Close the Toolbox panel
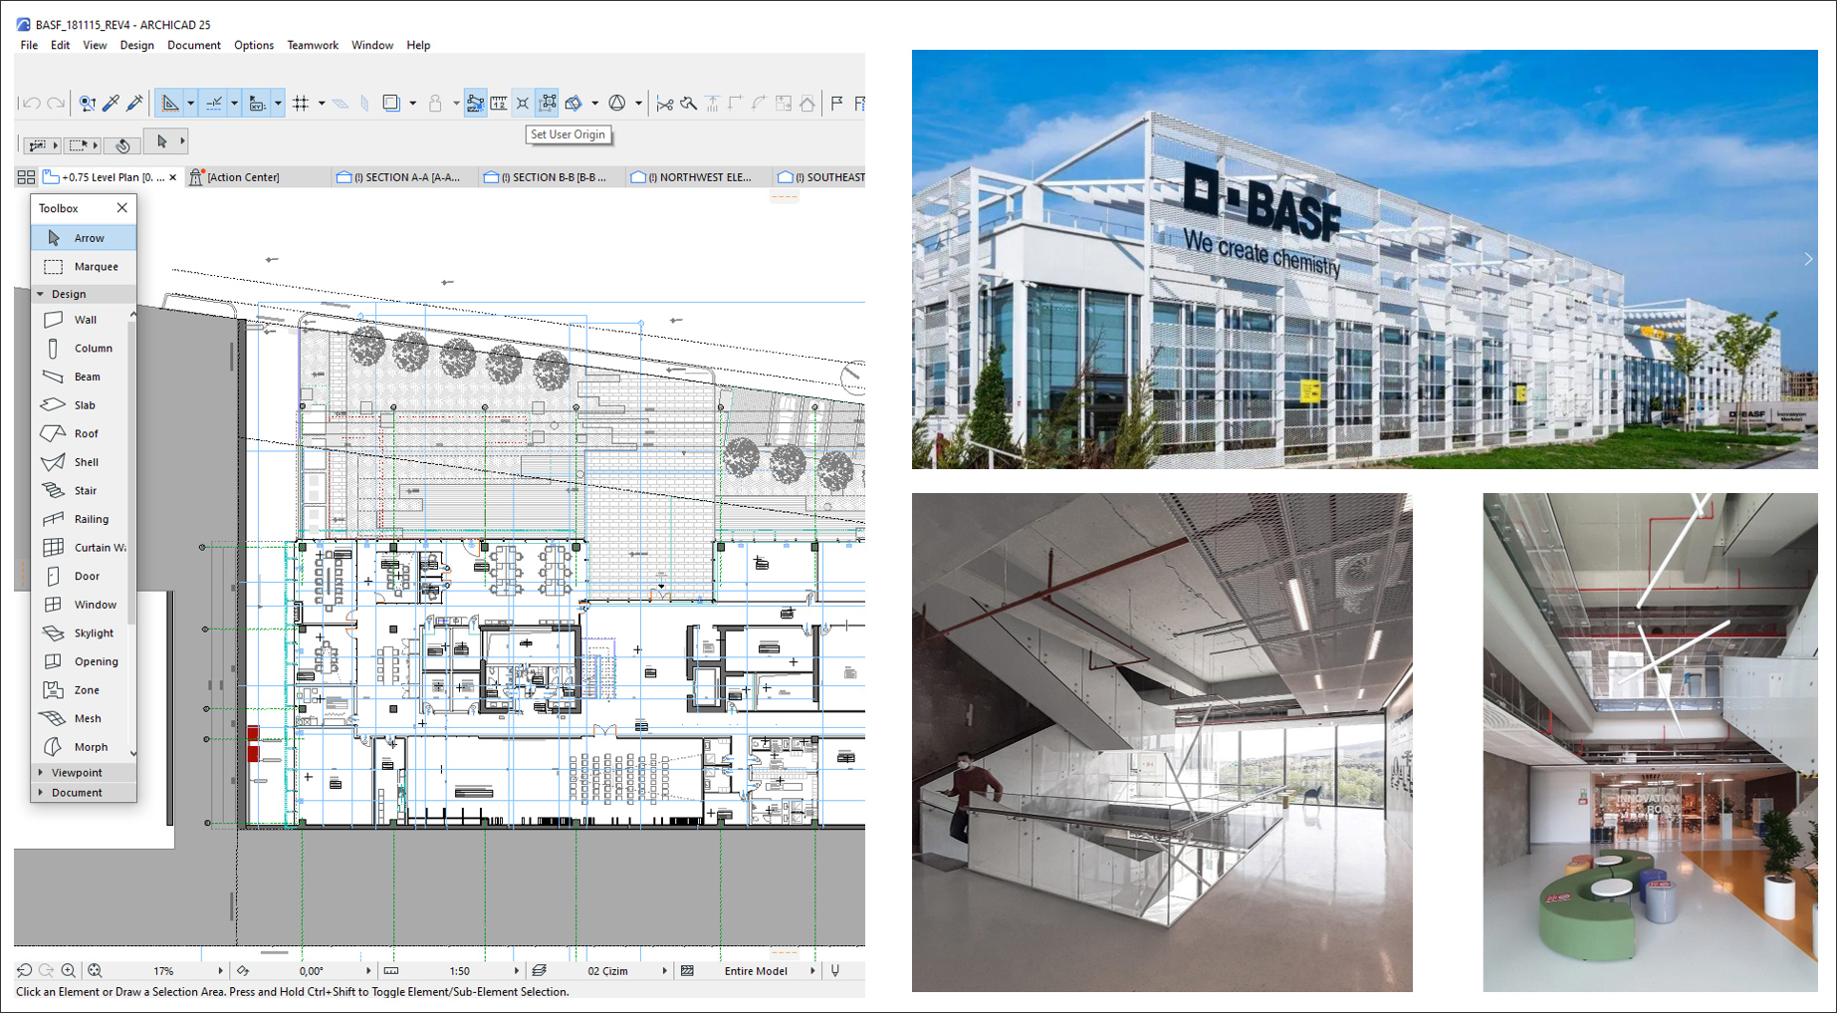The height and width of the screenshot is (1013, 1837). tap(121, 208)
